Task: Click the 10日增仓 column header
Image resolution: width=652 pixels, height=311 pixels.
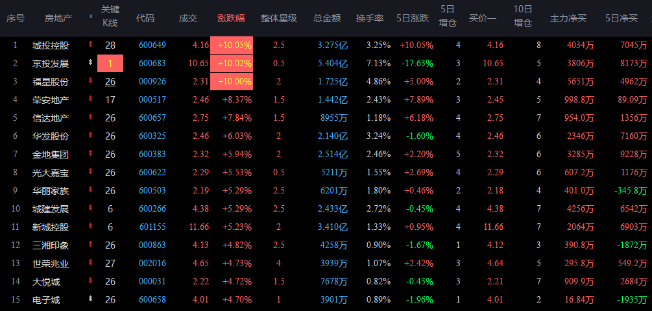Action: [x=523, y=16]
